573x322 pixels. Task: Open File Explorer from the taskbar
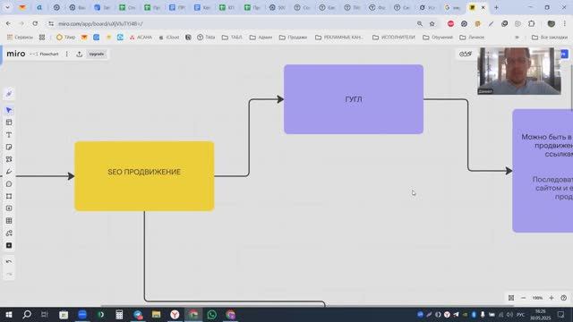(x=157, y=314)
